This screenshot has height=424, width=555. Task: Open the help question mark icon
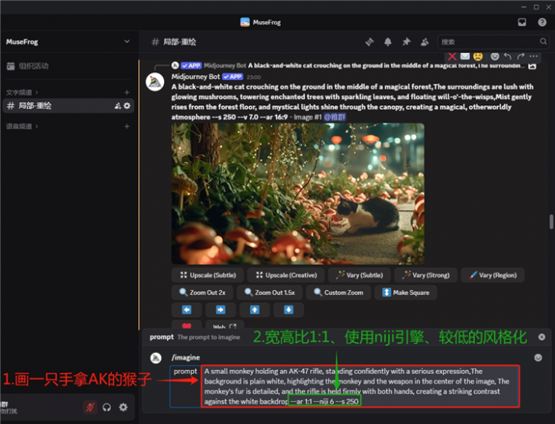coord(542,22)
